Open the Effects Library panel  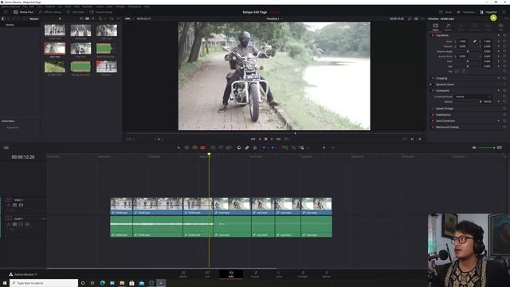click(49, 12)
